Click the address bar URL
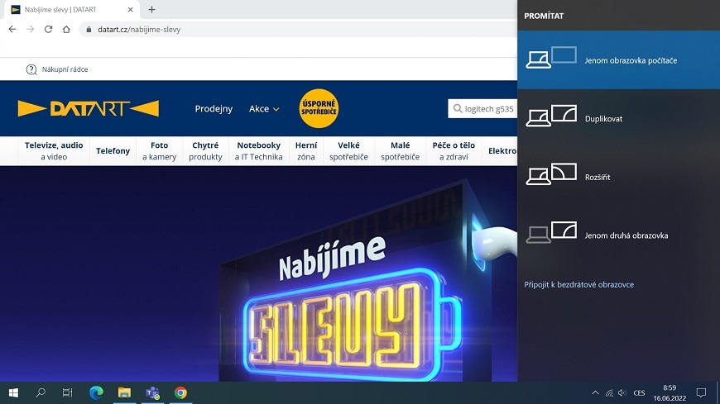This screenshot has width=720, height=404. (x=139, y=30)
